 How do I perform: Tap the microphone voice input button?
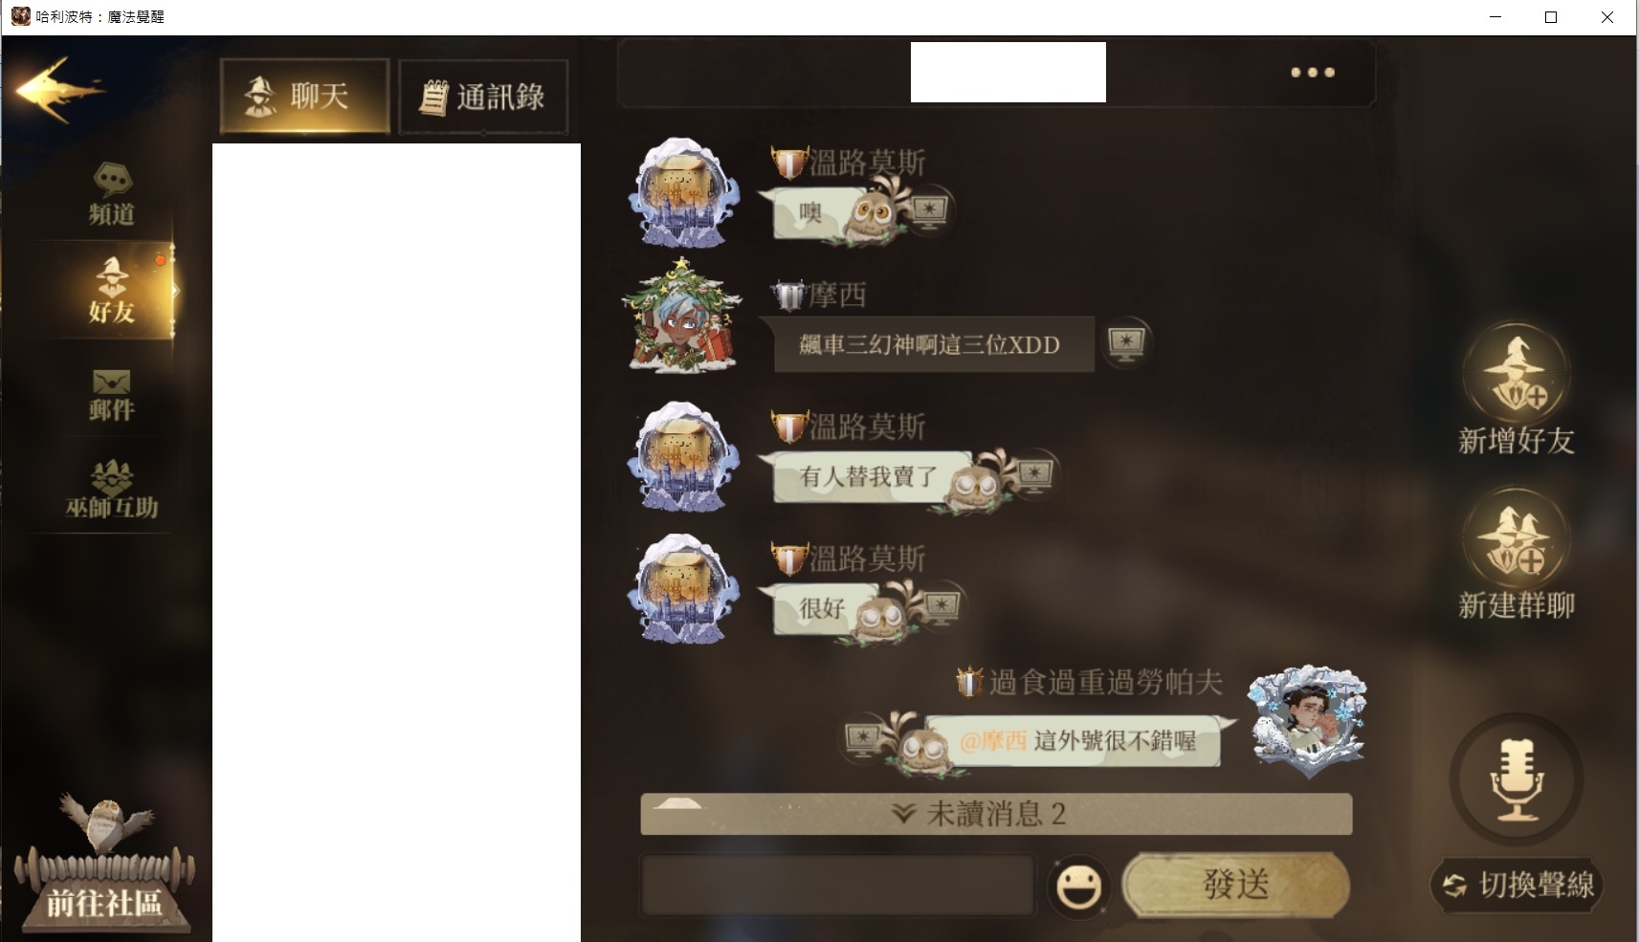pos(1517,779)
